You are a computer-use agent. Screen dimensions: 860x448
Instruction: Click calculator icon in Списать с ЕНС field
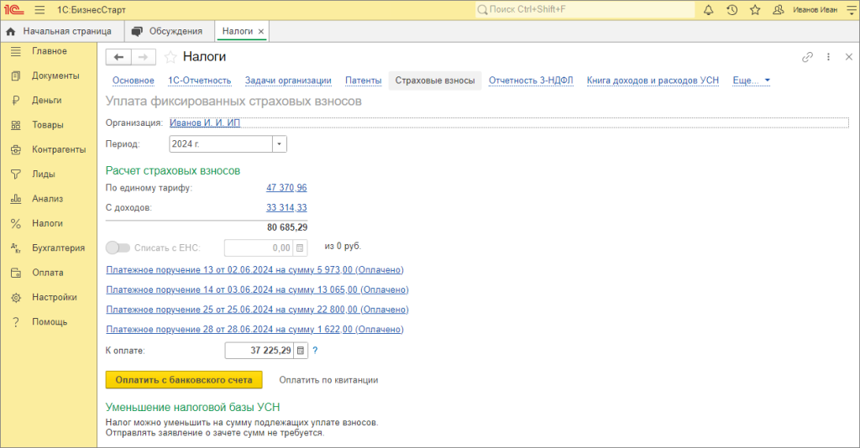coord(300,248)
